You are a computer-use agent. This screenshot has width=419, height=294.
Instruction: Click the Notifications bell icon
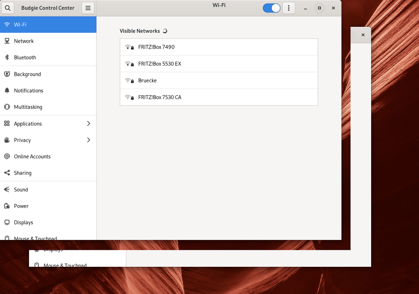tap(7, 90)
